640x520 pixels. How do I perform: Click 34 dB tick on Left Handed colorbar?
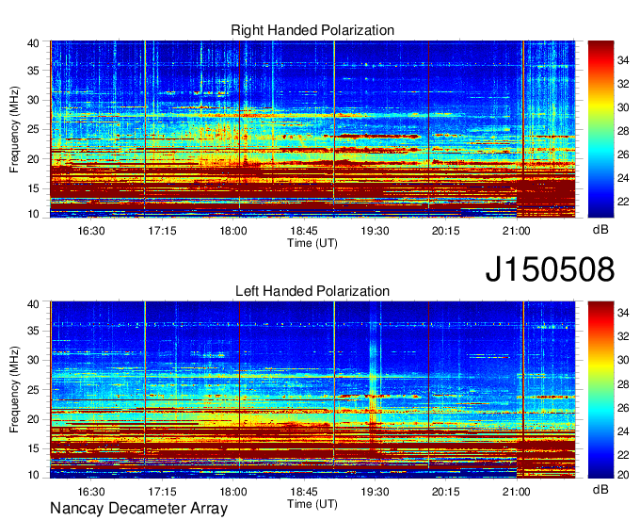623,314
